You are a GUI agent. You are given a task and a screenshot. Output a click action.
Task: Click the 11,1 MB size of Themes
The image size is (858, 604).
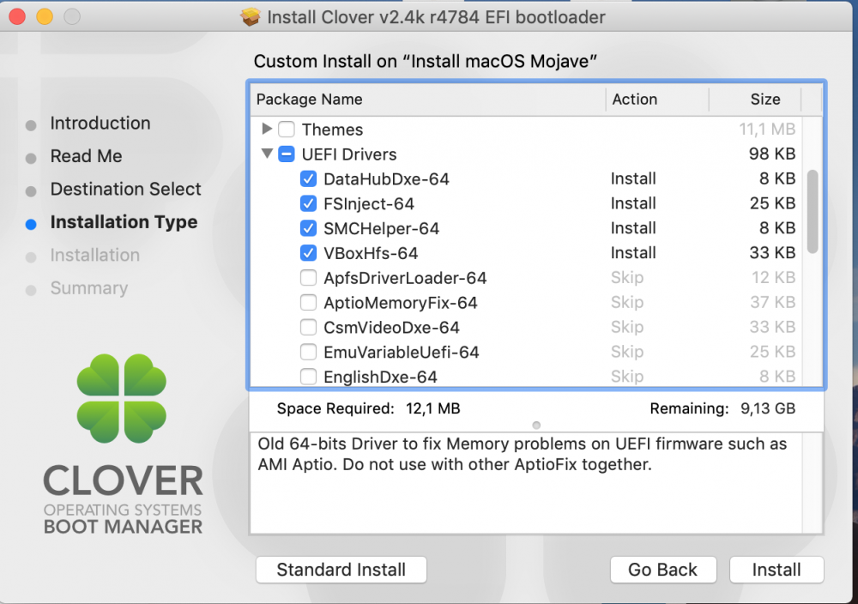point(767,129)
